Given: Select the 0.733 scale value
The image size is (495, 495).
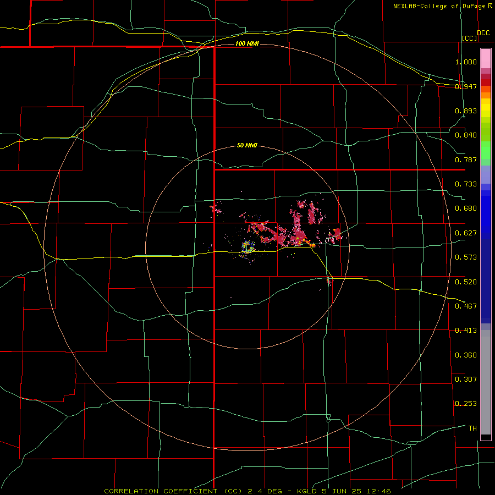Looking at the screenshot, I should (x=466, y=184).
